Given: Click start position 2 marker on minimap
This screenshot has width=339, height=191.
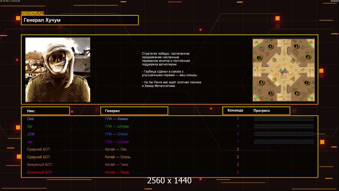Looking at the screenshot, I should pyautogui.click(x=308, y=57).
